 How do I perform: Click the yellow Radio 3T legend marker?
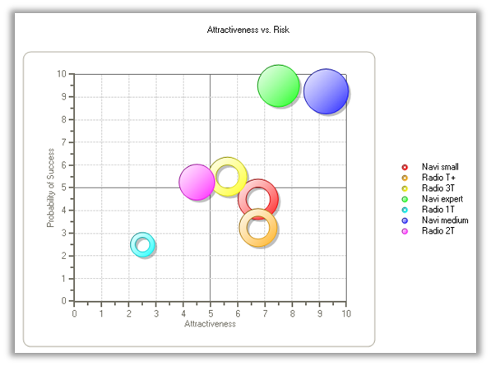405,188
